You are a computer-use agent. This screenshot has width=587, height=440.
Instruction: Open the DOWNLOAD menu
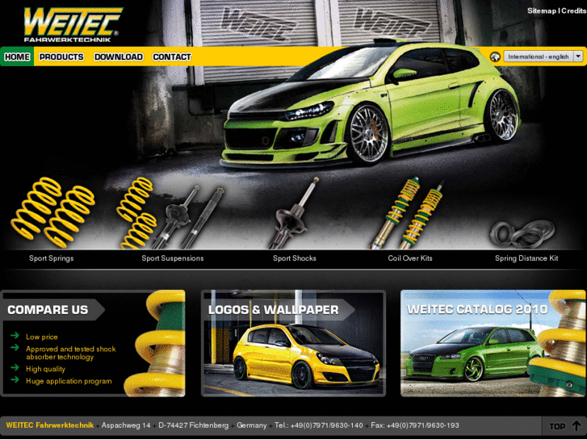pos(119,57)
